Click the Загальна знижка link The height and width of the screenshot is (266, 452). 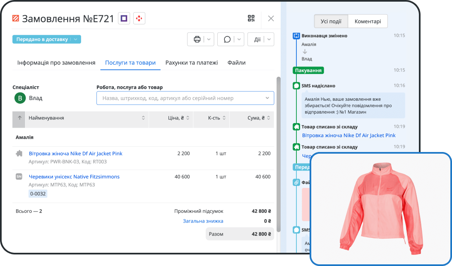pyautogui.click(x=203, y=221)
